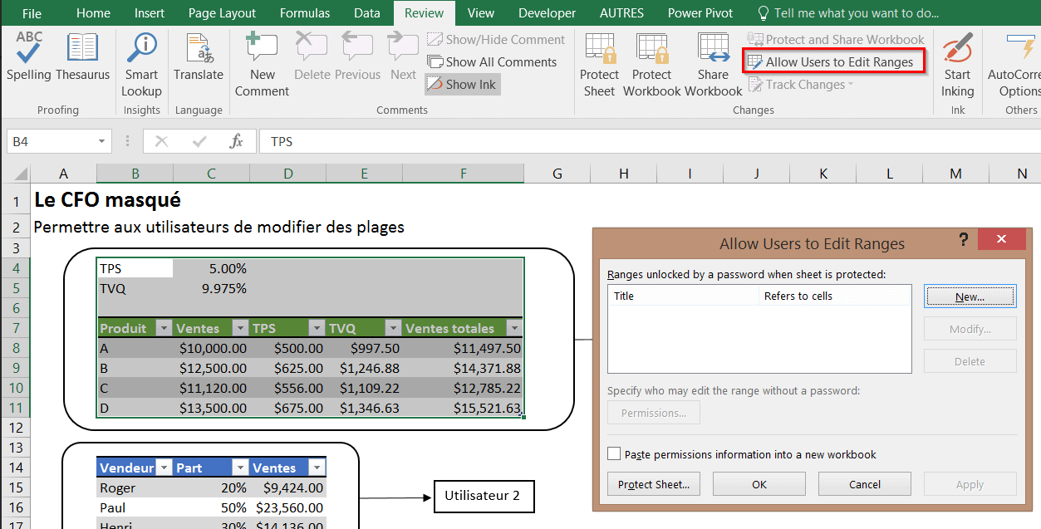This screenshot has width=1041, height=529.
Task: Open the Thesaurus tool
Action: coord(82,56)
